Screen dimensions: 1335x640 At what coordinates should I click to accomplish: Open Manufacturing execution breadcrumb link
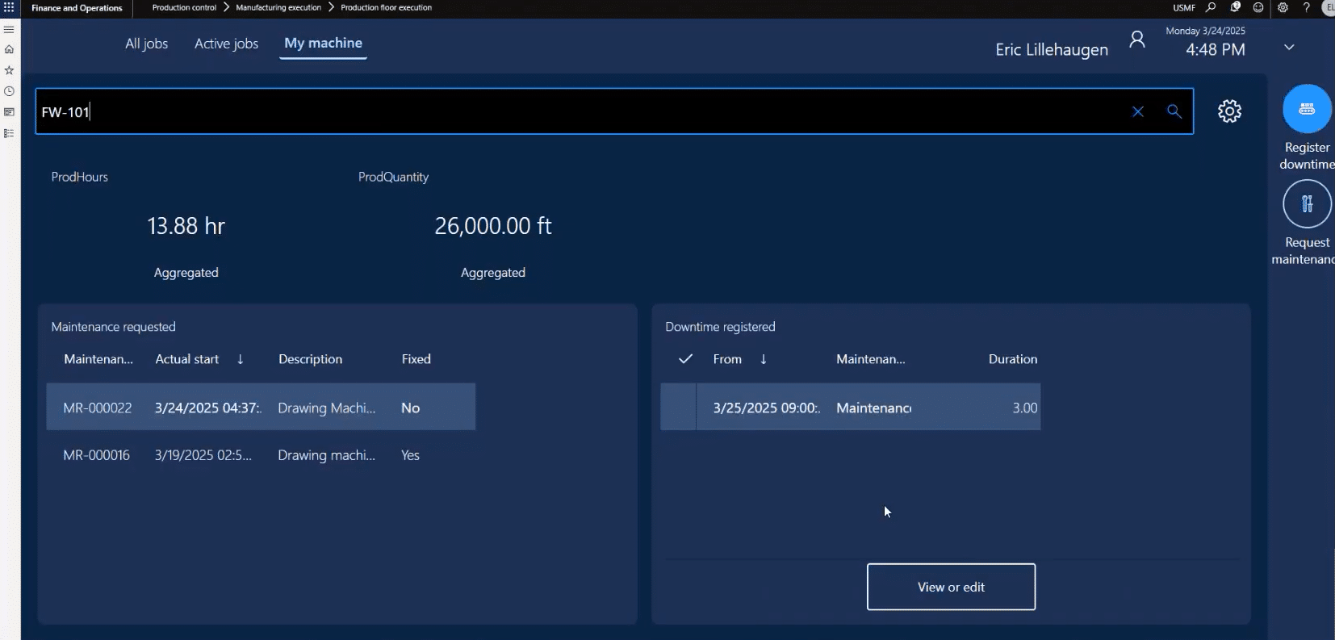[x=278, y=8]
